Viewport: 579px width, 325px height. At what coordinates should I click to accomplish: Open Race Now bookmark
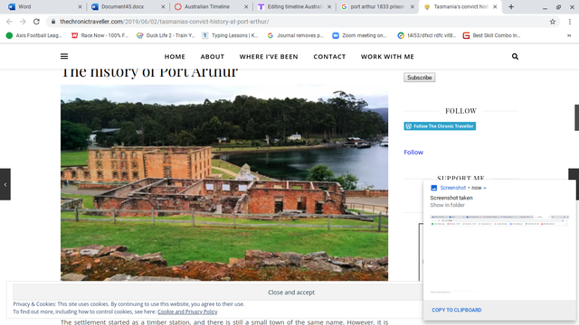click(x=100, y=35)
